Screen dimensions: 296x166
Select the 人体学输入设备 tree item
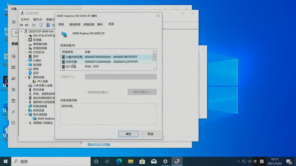tap(43, 85)
